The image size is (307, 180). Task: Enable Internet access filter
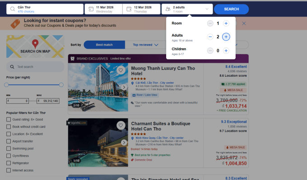pos(9,170)
